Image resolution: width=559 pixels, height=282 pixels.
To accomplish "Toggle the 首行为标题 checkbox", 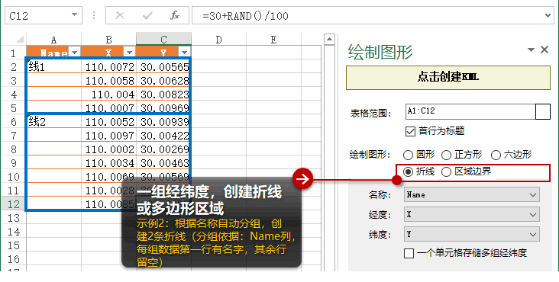I will [410, 131].
